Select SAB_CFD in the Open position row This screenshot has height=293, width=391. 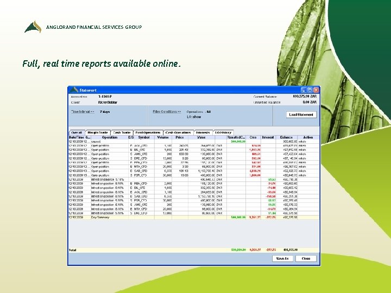[x=141, y=171]
